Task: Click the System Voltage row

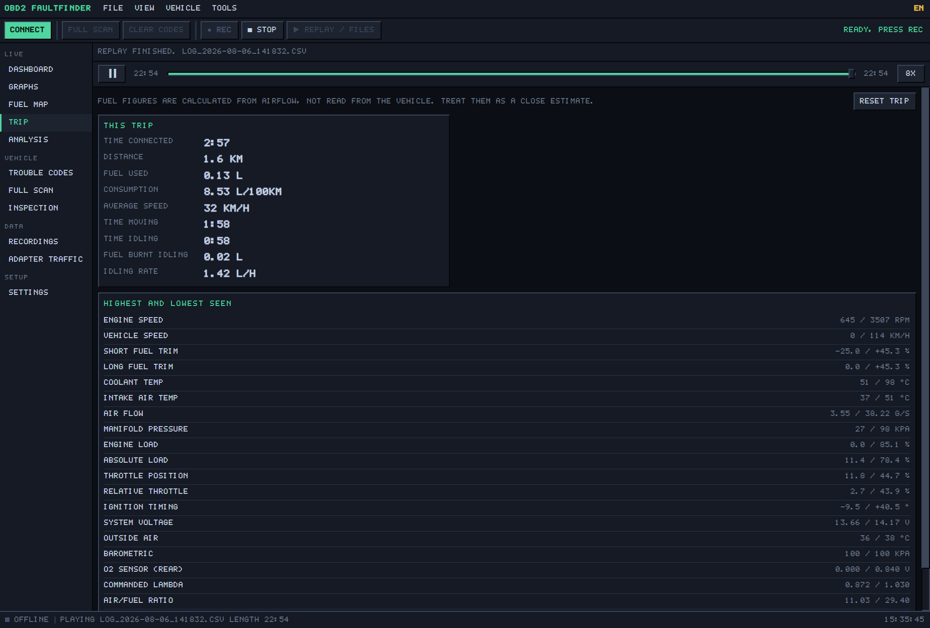Action: click(x=506, y=522)
